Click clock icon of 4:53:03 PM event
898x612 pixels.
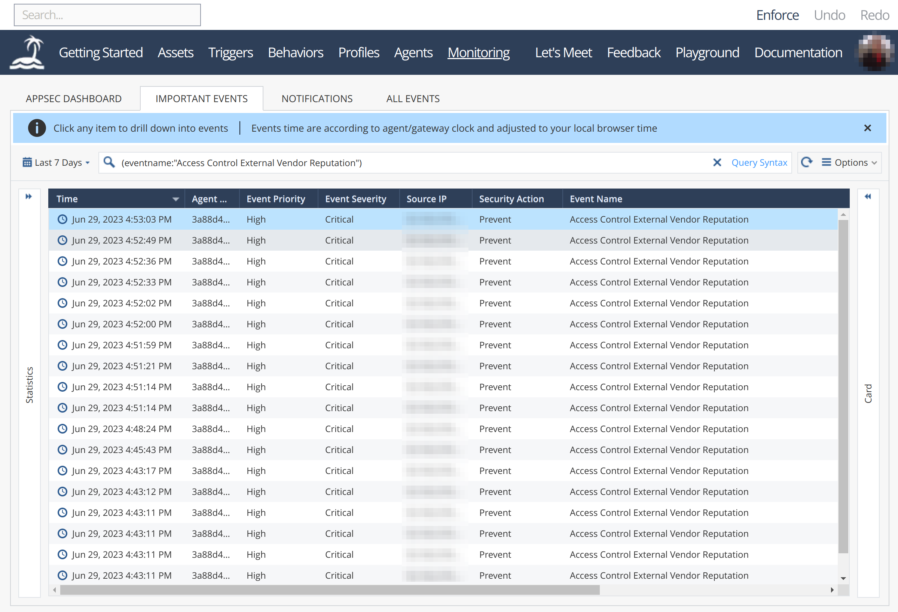62,220
